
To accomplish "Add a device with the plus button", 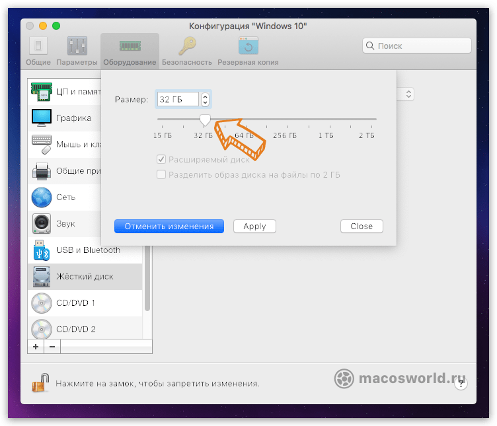I will (x=36, y=347).
